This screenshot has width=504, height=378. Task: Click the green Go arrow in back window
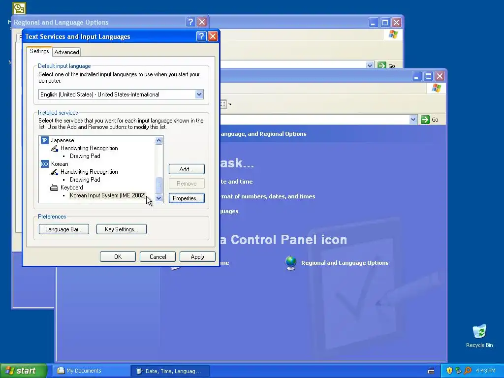381,65
